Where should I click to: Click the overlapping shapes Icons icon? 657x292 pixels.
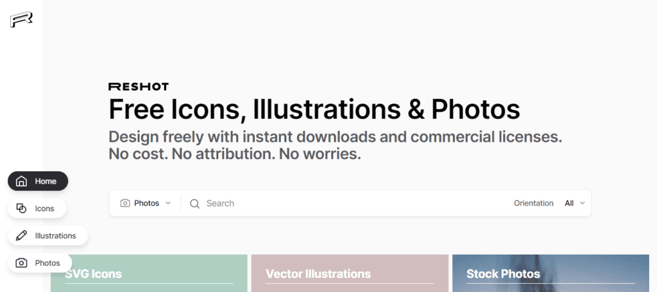[21, 208]
